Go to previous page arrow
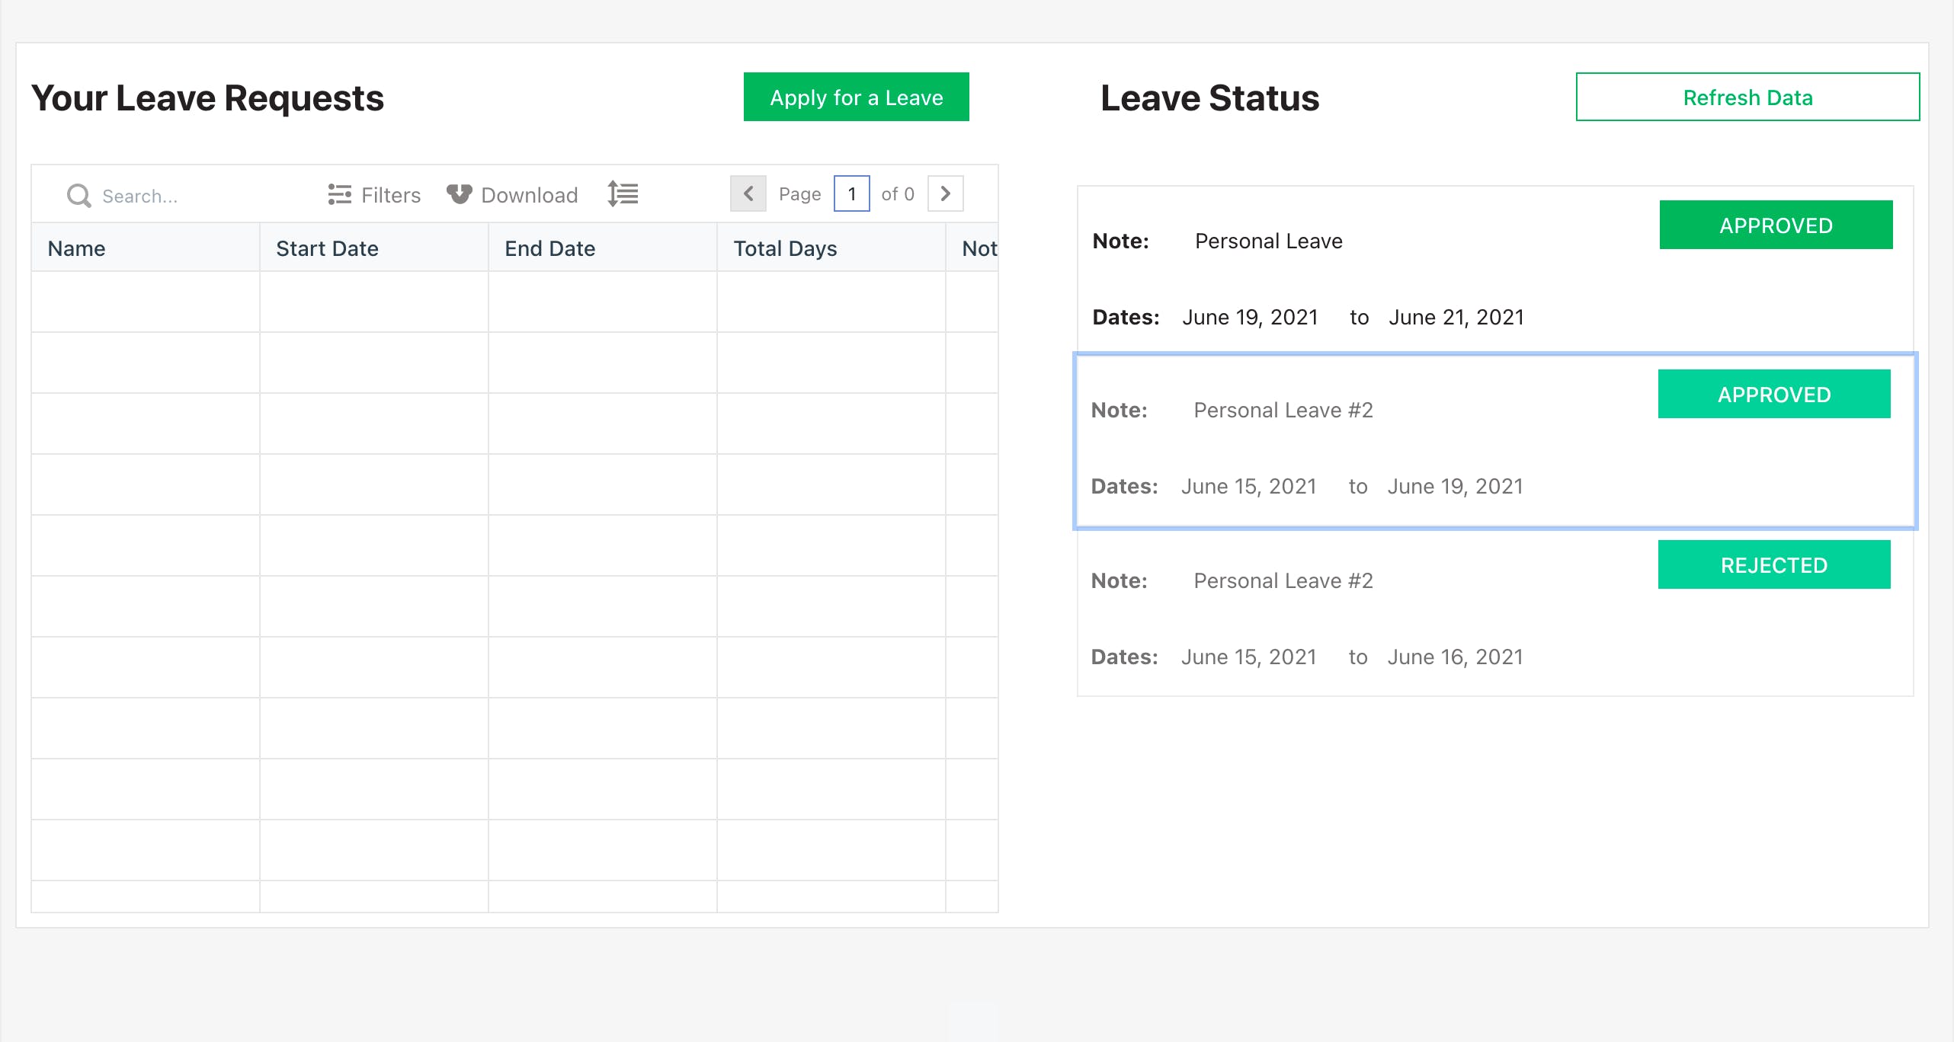 [x=748, y=194]
